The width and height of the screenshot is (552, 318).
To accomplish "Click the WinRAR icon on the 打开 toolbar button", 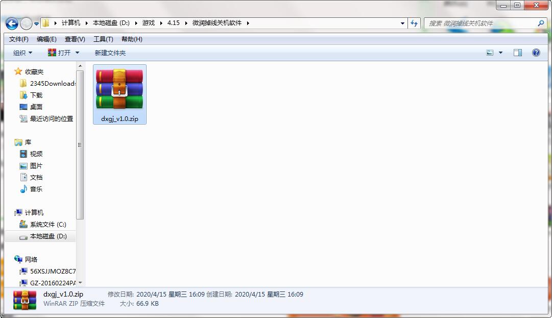I will pyautogui.click(x=52, y=52).
